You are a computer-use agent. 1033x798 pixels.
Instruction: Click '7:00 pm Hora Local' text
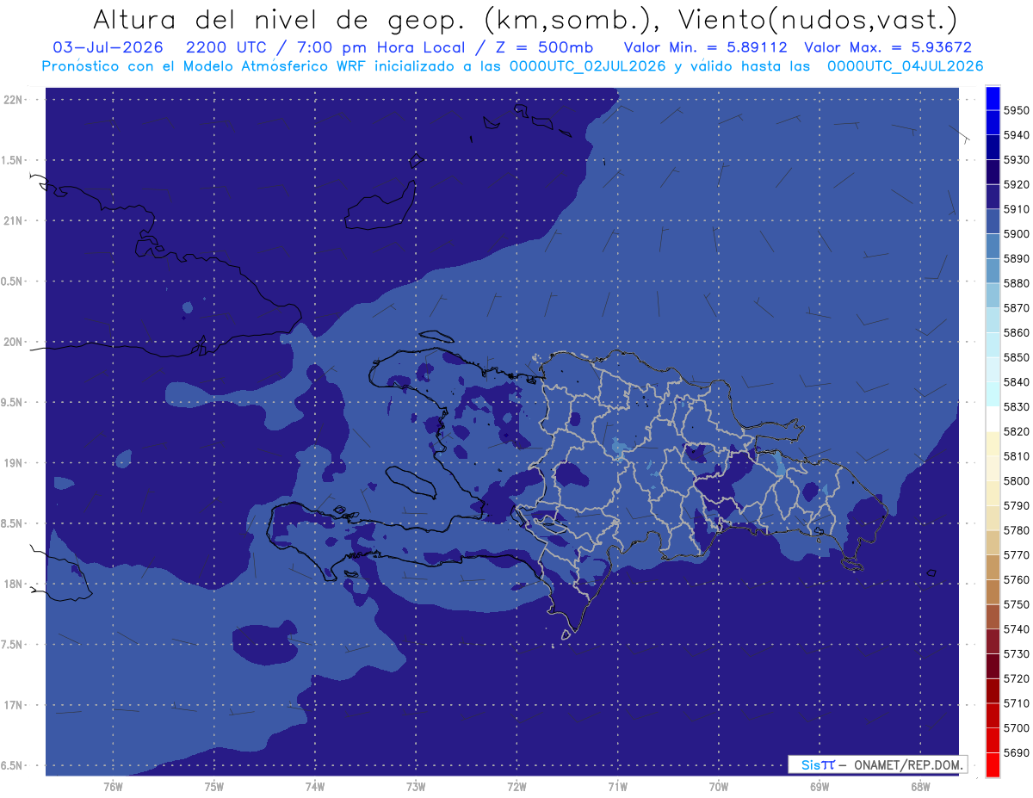[x=379, y=47]
